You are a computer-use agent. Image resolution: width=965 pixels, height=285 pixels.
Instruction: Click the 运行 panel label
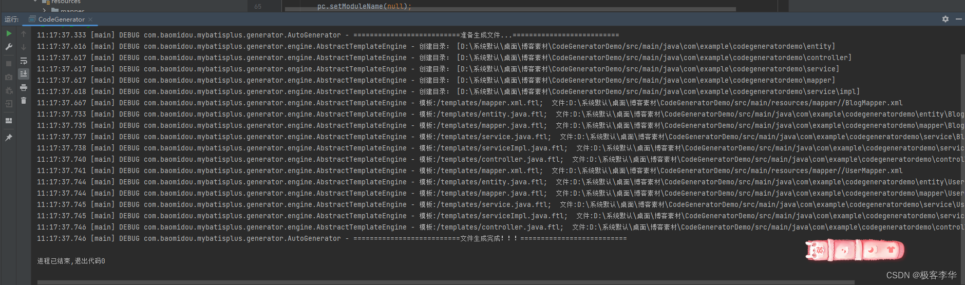pos(11,20)
